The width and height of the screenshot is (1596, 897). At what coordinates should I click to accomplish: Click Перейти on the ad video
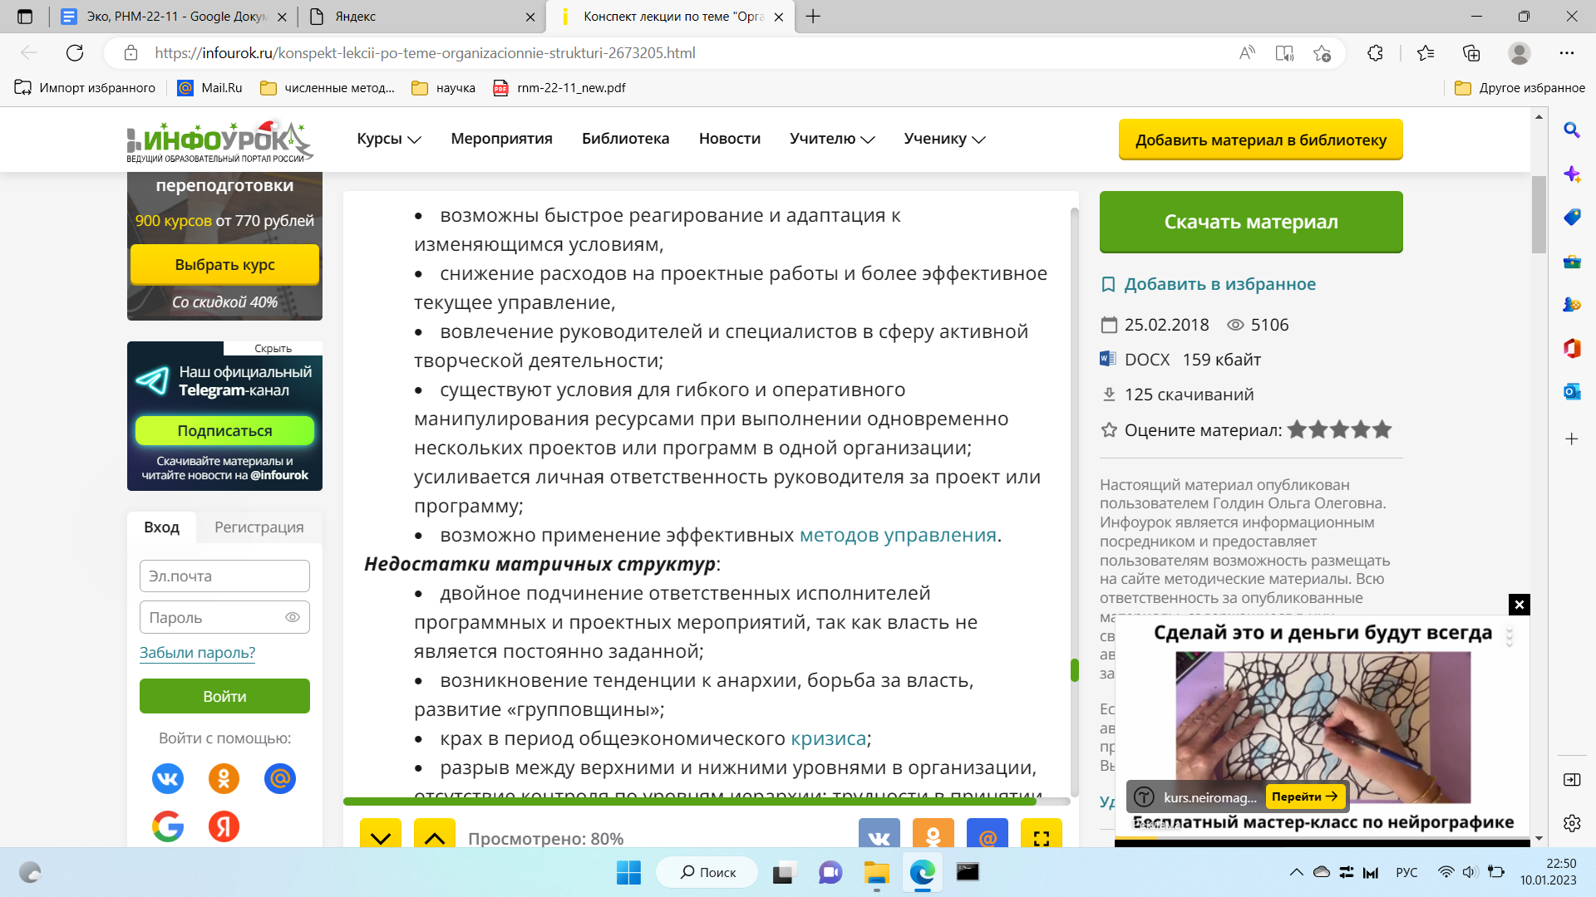click(x=1305, y=797)
